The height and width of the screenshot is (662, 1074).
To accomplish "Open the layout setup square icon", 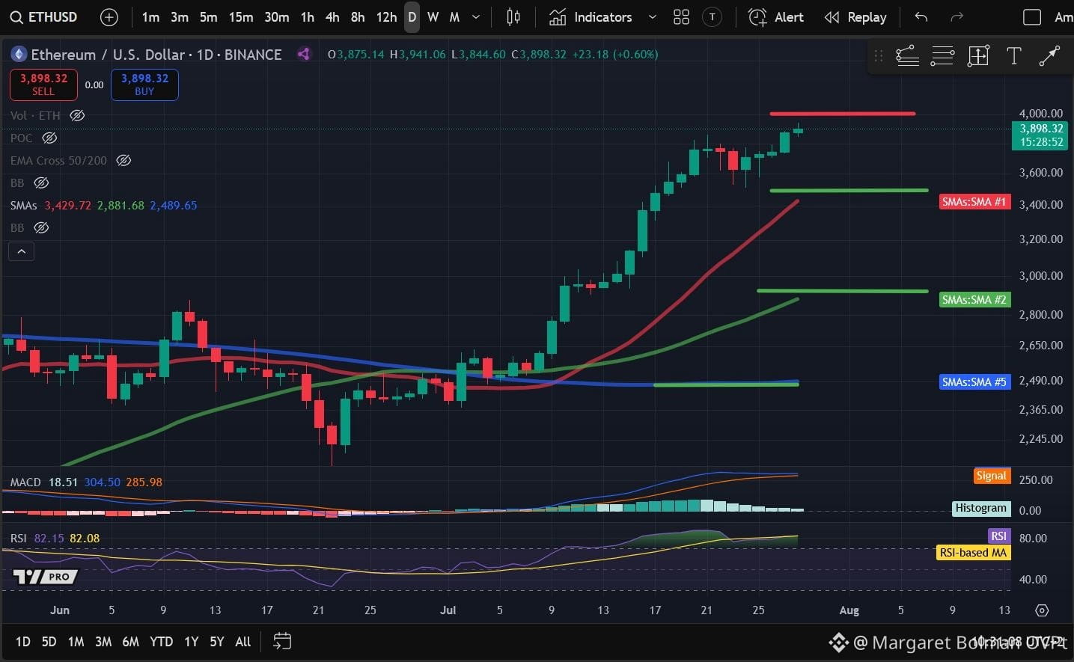I will click(1032, 17).
